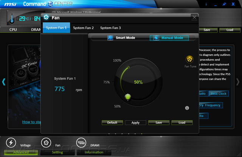The image size is (242, 157).
Task: Select the System Fan 1 tab
Action: 56,28
